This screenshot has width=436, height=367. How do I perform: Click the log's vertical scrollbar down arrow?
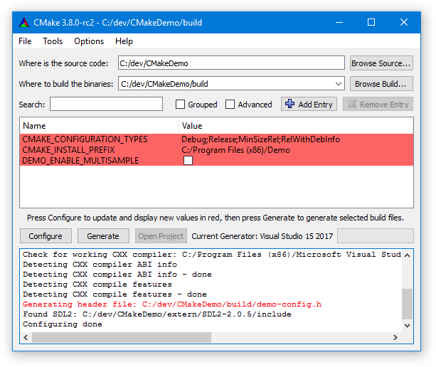[406, 324]
